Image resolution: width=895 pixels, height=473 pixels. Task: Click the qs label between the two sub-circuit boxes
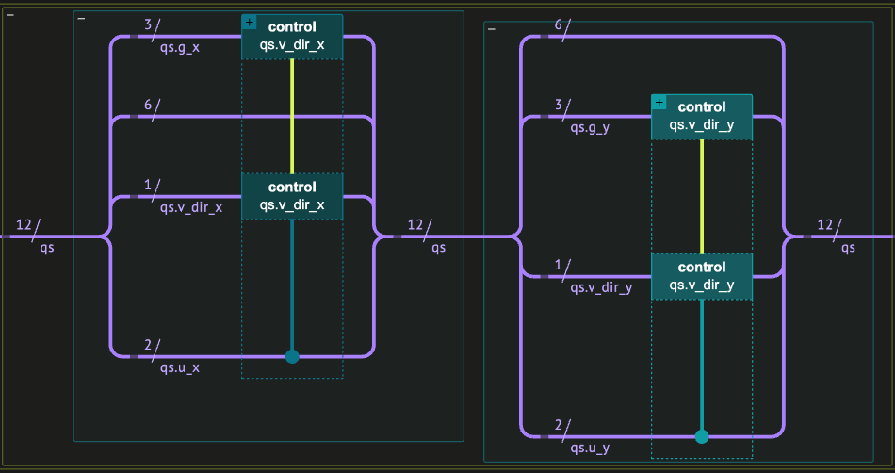[x=439, y=249]
